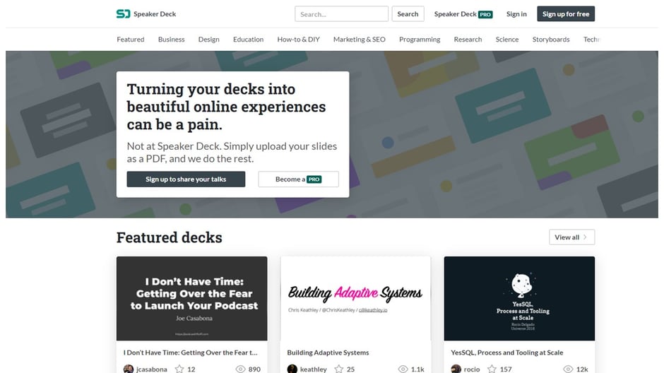The width and height of the screenshot is (664, 373).
Task: Open YesSQL deck thumbnail
Action: pos(520,299)
